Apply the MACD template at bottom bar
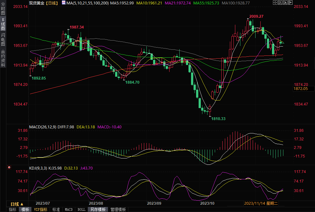The image size is (315, 212). click(69, 209)
